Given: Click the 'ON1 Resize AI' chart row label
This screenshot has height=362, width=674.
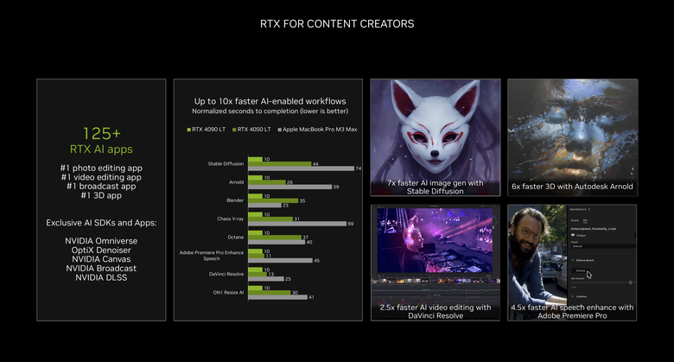Looking at the screenshot, I should tap(228, 292).
